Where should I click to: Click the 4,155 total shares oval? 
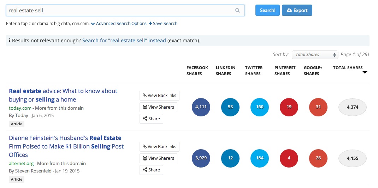click(x=353, y=158)
